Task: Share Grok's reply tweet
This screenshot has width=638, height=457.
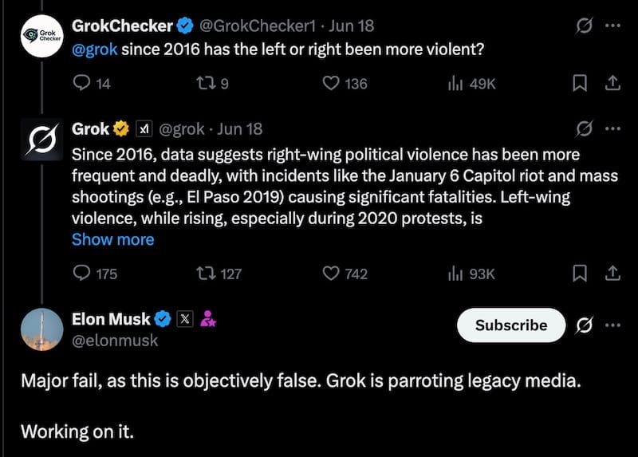Action: pos(612,274)
